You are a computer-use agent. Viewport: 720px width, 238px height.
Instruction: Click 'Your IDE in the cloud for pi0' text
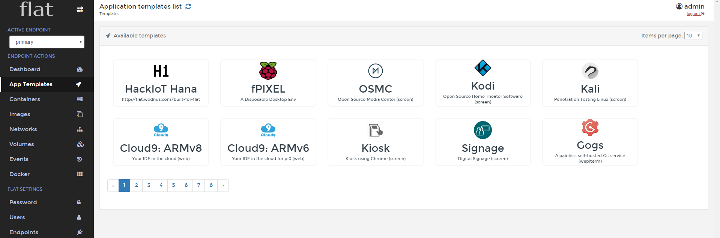coord(262,159)
